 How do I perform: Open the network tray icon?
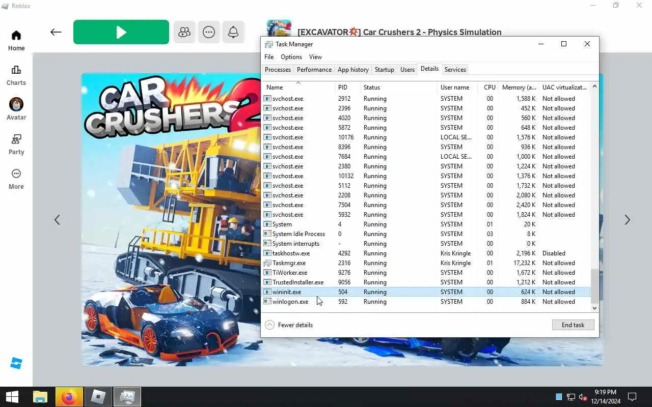571,397
